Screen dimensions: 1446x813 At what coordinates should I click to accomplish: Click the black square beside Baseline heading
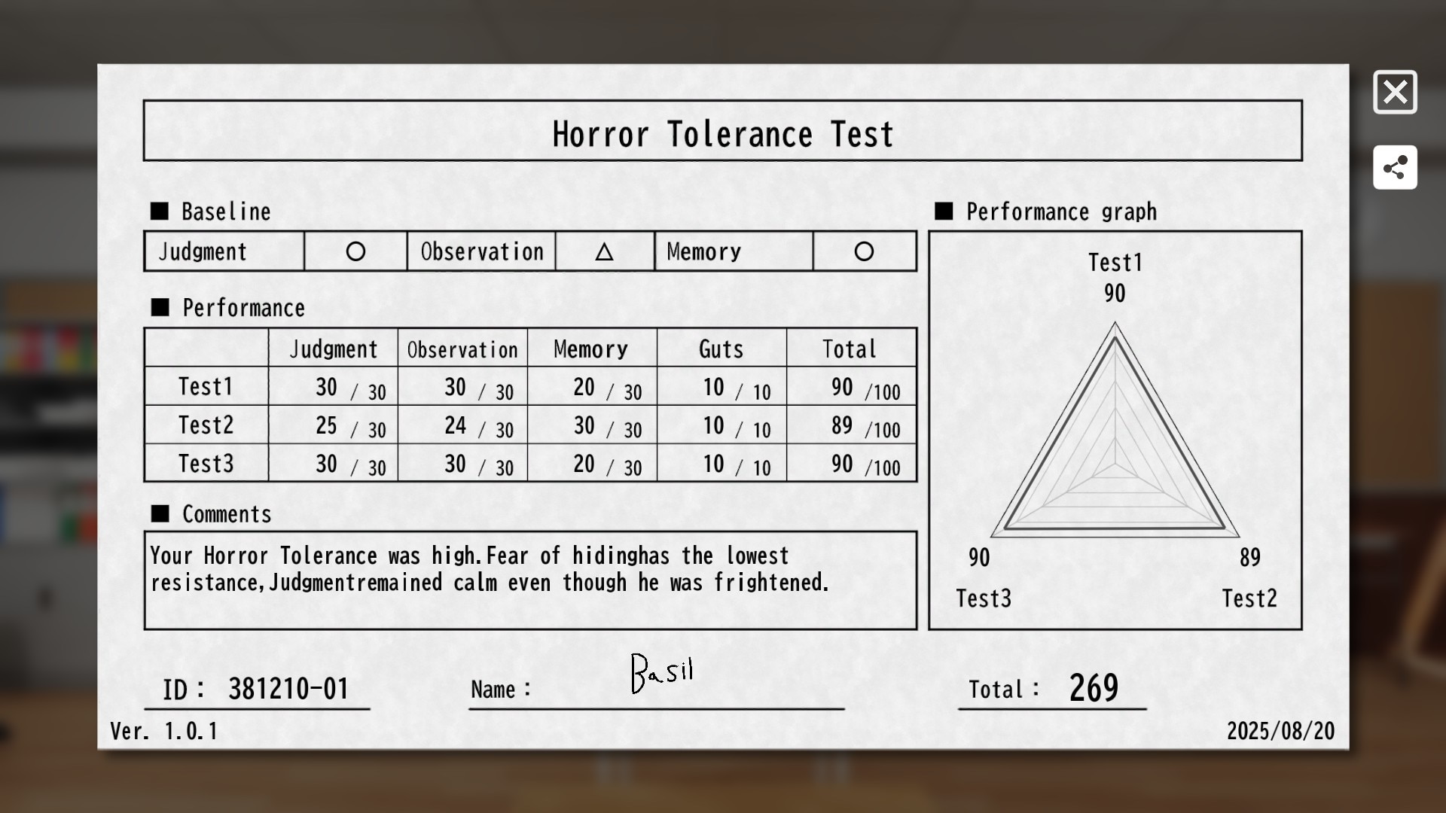pos(160,211)
